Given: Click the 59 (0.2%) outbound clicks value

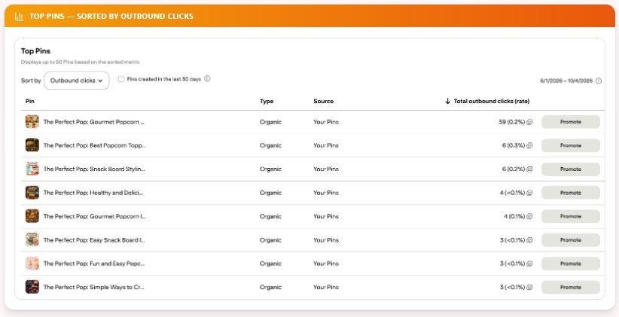Looking at the screenshot, I should [512, 122].
